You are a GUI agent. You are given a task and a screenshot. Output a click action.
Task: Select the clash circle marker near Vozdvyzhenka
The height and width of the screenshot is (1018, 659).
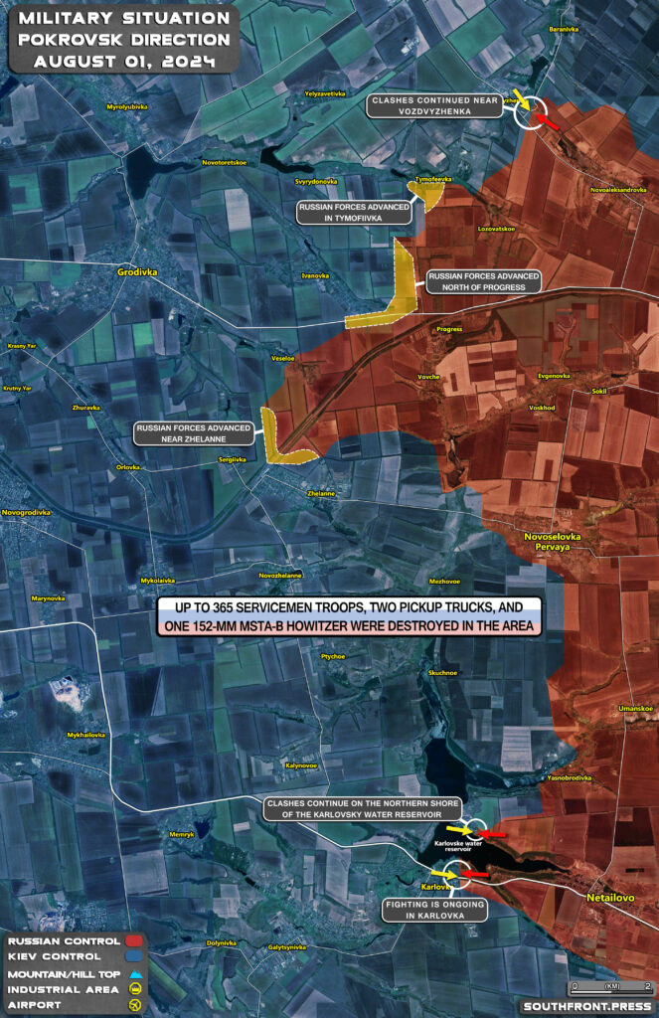pos(531,112)
